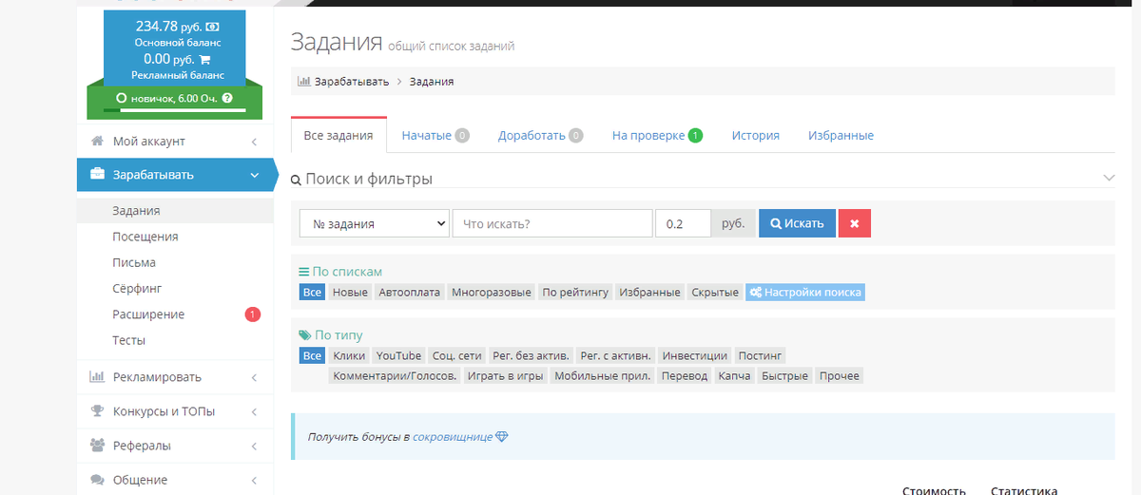1141x495 pixels.
Task: Click the briefcase icon next to Зарабатывать
Action: tap(97, 175)
